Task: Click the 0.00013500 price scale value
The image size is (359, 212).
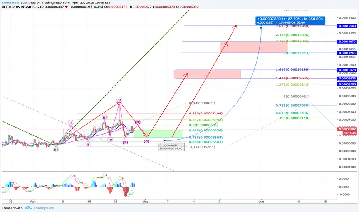Action: tap(347, 17)
